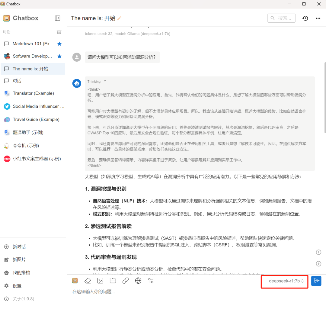The image size is (326, 313).
Task: Click the blue bot avatar icon
Action: pos(77,83)
